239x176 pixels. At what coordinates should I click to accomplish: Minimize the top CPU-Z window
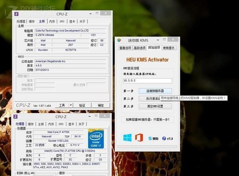[x=90, y=14]
